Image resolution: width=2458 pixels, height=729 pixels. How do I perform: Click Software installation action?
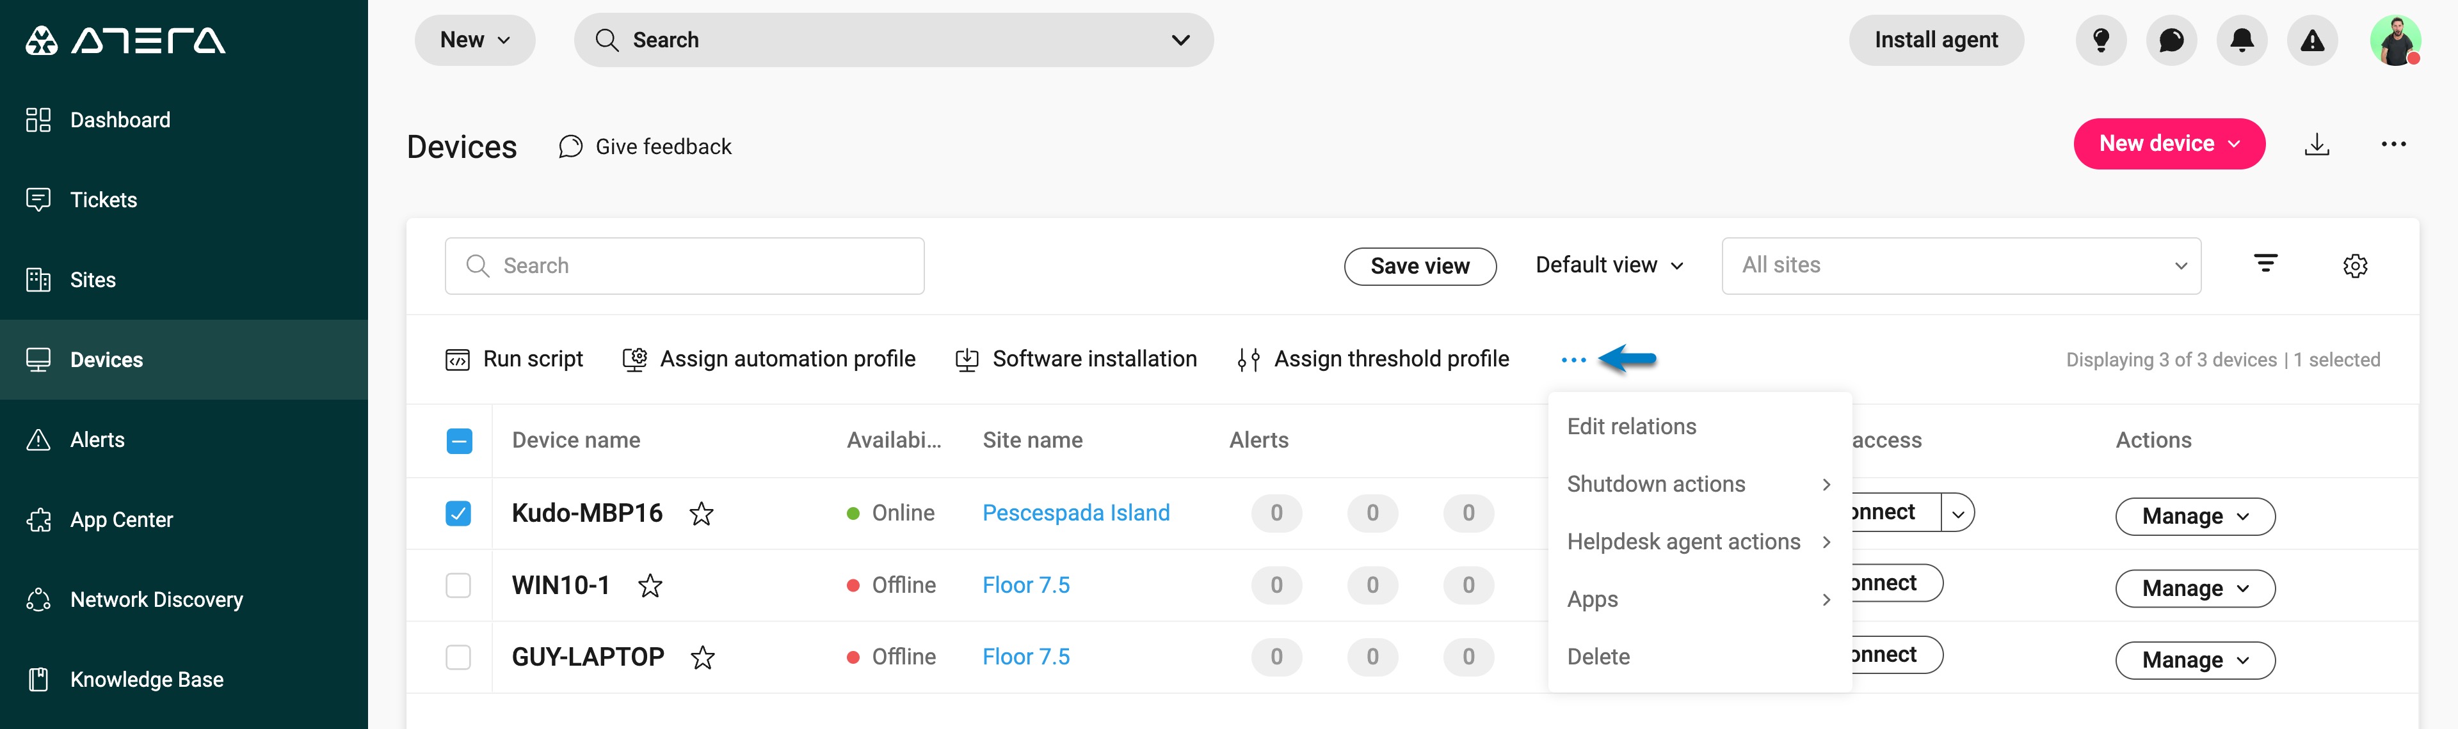(1075, 359)
